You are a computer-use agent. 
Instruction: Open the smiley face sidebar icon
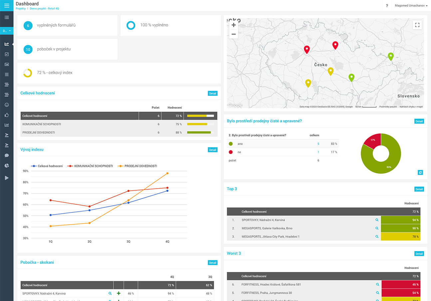[7, 105]
